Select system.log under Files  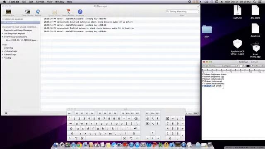pyautogui.click(x=8, y=48)
